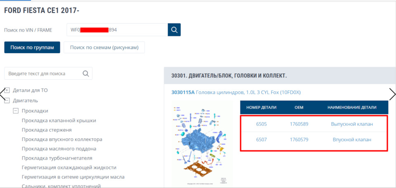
Task: Select 'Герметизация охлаждающей жидкости' item
Action: point(69,167)
